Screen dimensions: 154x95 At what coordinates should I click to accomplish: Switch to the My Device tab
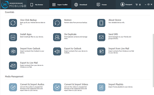tap(38, 5)
